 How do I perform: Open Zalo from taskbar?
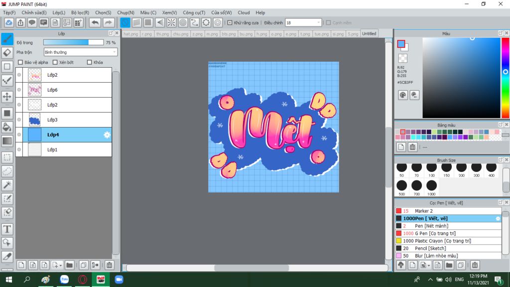point(64,280)
